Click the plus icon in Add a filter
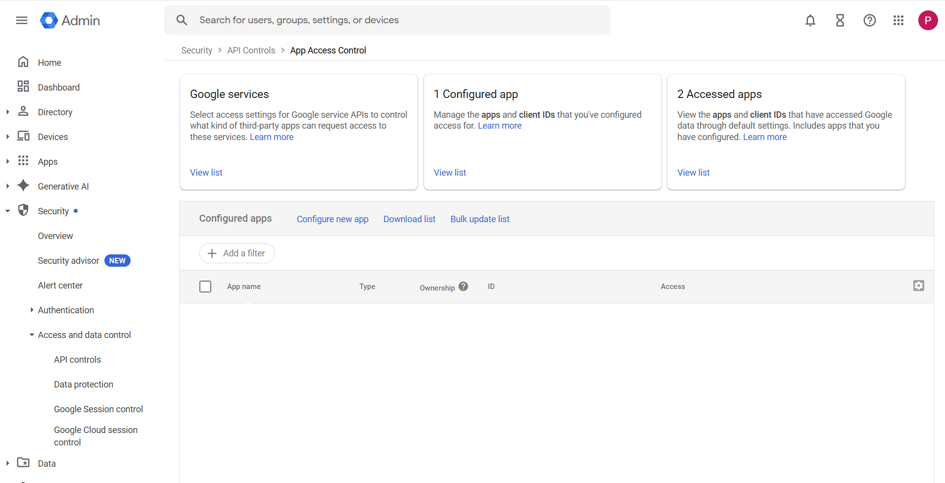The image size is (945, 483). click(212, 253)
